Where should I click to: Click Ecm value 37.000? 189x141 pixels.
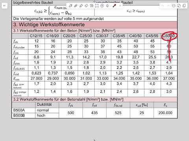tap(169, 78)
